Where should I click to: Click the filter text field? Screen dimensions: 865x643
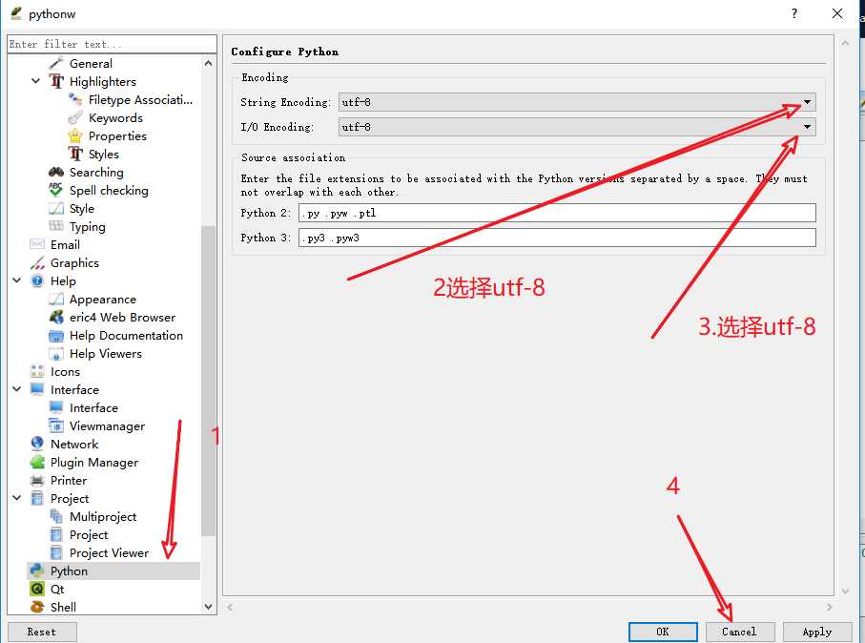pos(112,44)
